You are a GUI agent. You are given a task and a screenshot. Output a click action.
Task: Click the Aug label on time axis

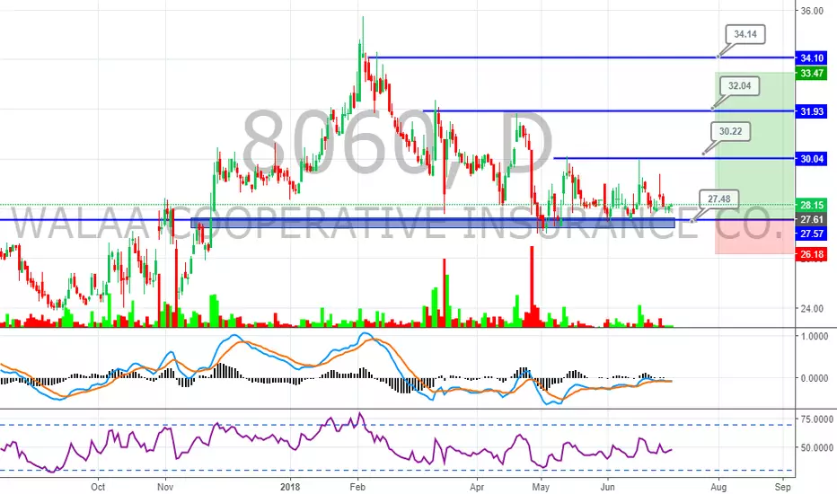(x=718, y=487)
